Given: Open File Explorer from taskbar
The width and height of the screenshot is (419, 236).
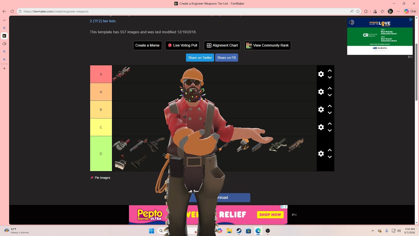Looking at the screenshot, I should pyautogui.click(x=229, y=231).
